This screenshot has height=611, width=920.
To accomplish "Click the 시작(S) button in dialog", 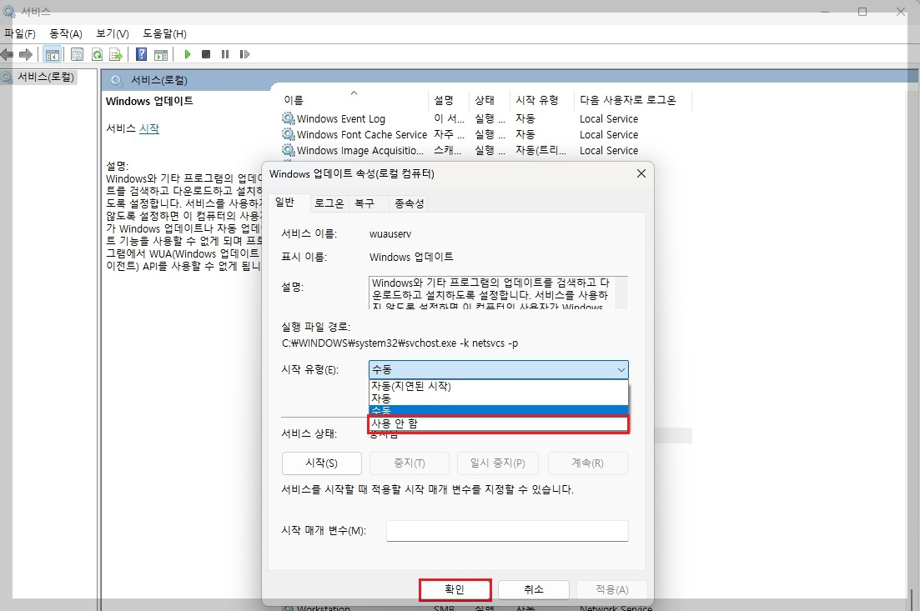I will click(321, 463).
